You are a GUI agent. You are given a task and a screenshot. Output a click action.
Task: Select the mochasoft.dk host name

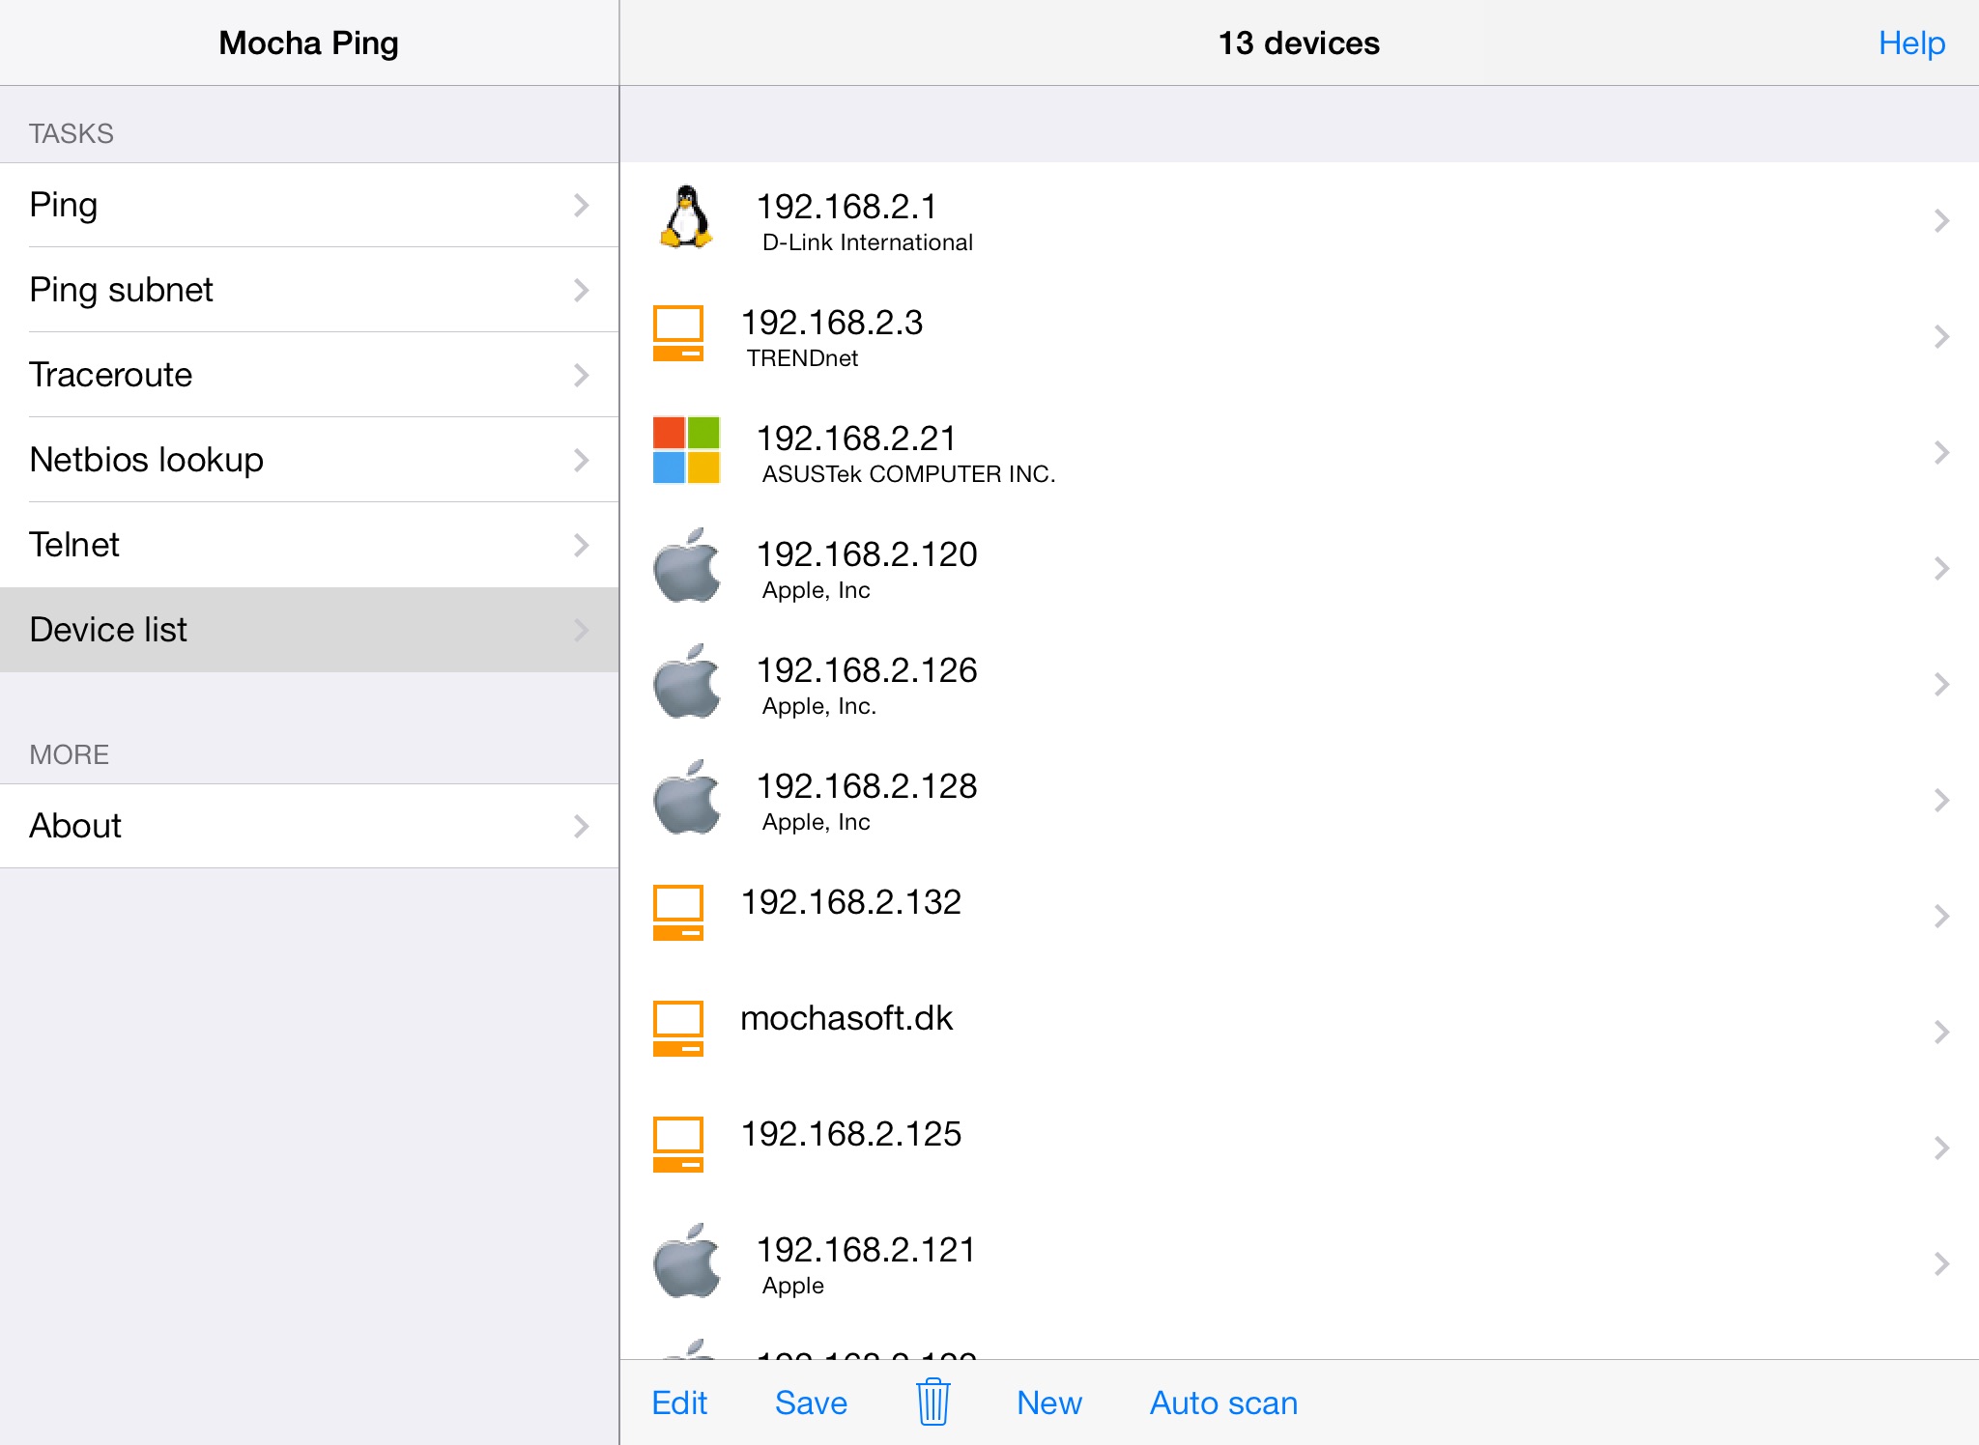tap(846, 1018)
